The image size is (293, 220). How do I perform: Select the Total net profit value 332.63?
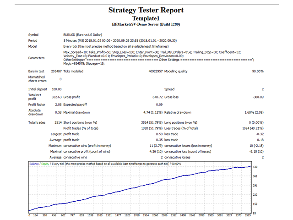[x=56, y=98]
